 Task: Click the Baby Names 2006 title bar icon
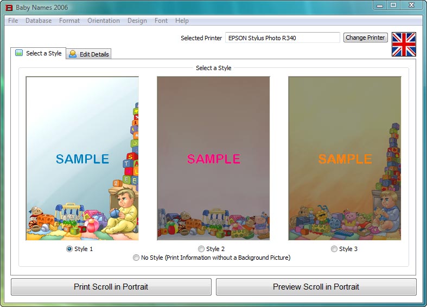point(9,8)
